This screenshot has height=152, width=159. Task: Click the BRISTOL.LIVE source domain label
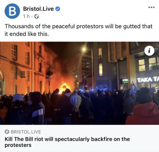[26, 132]
